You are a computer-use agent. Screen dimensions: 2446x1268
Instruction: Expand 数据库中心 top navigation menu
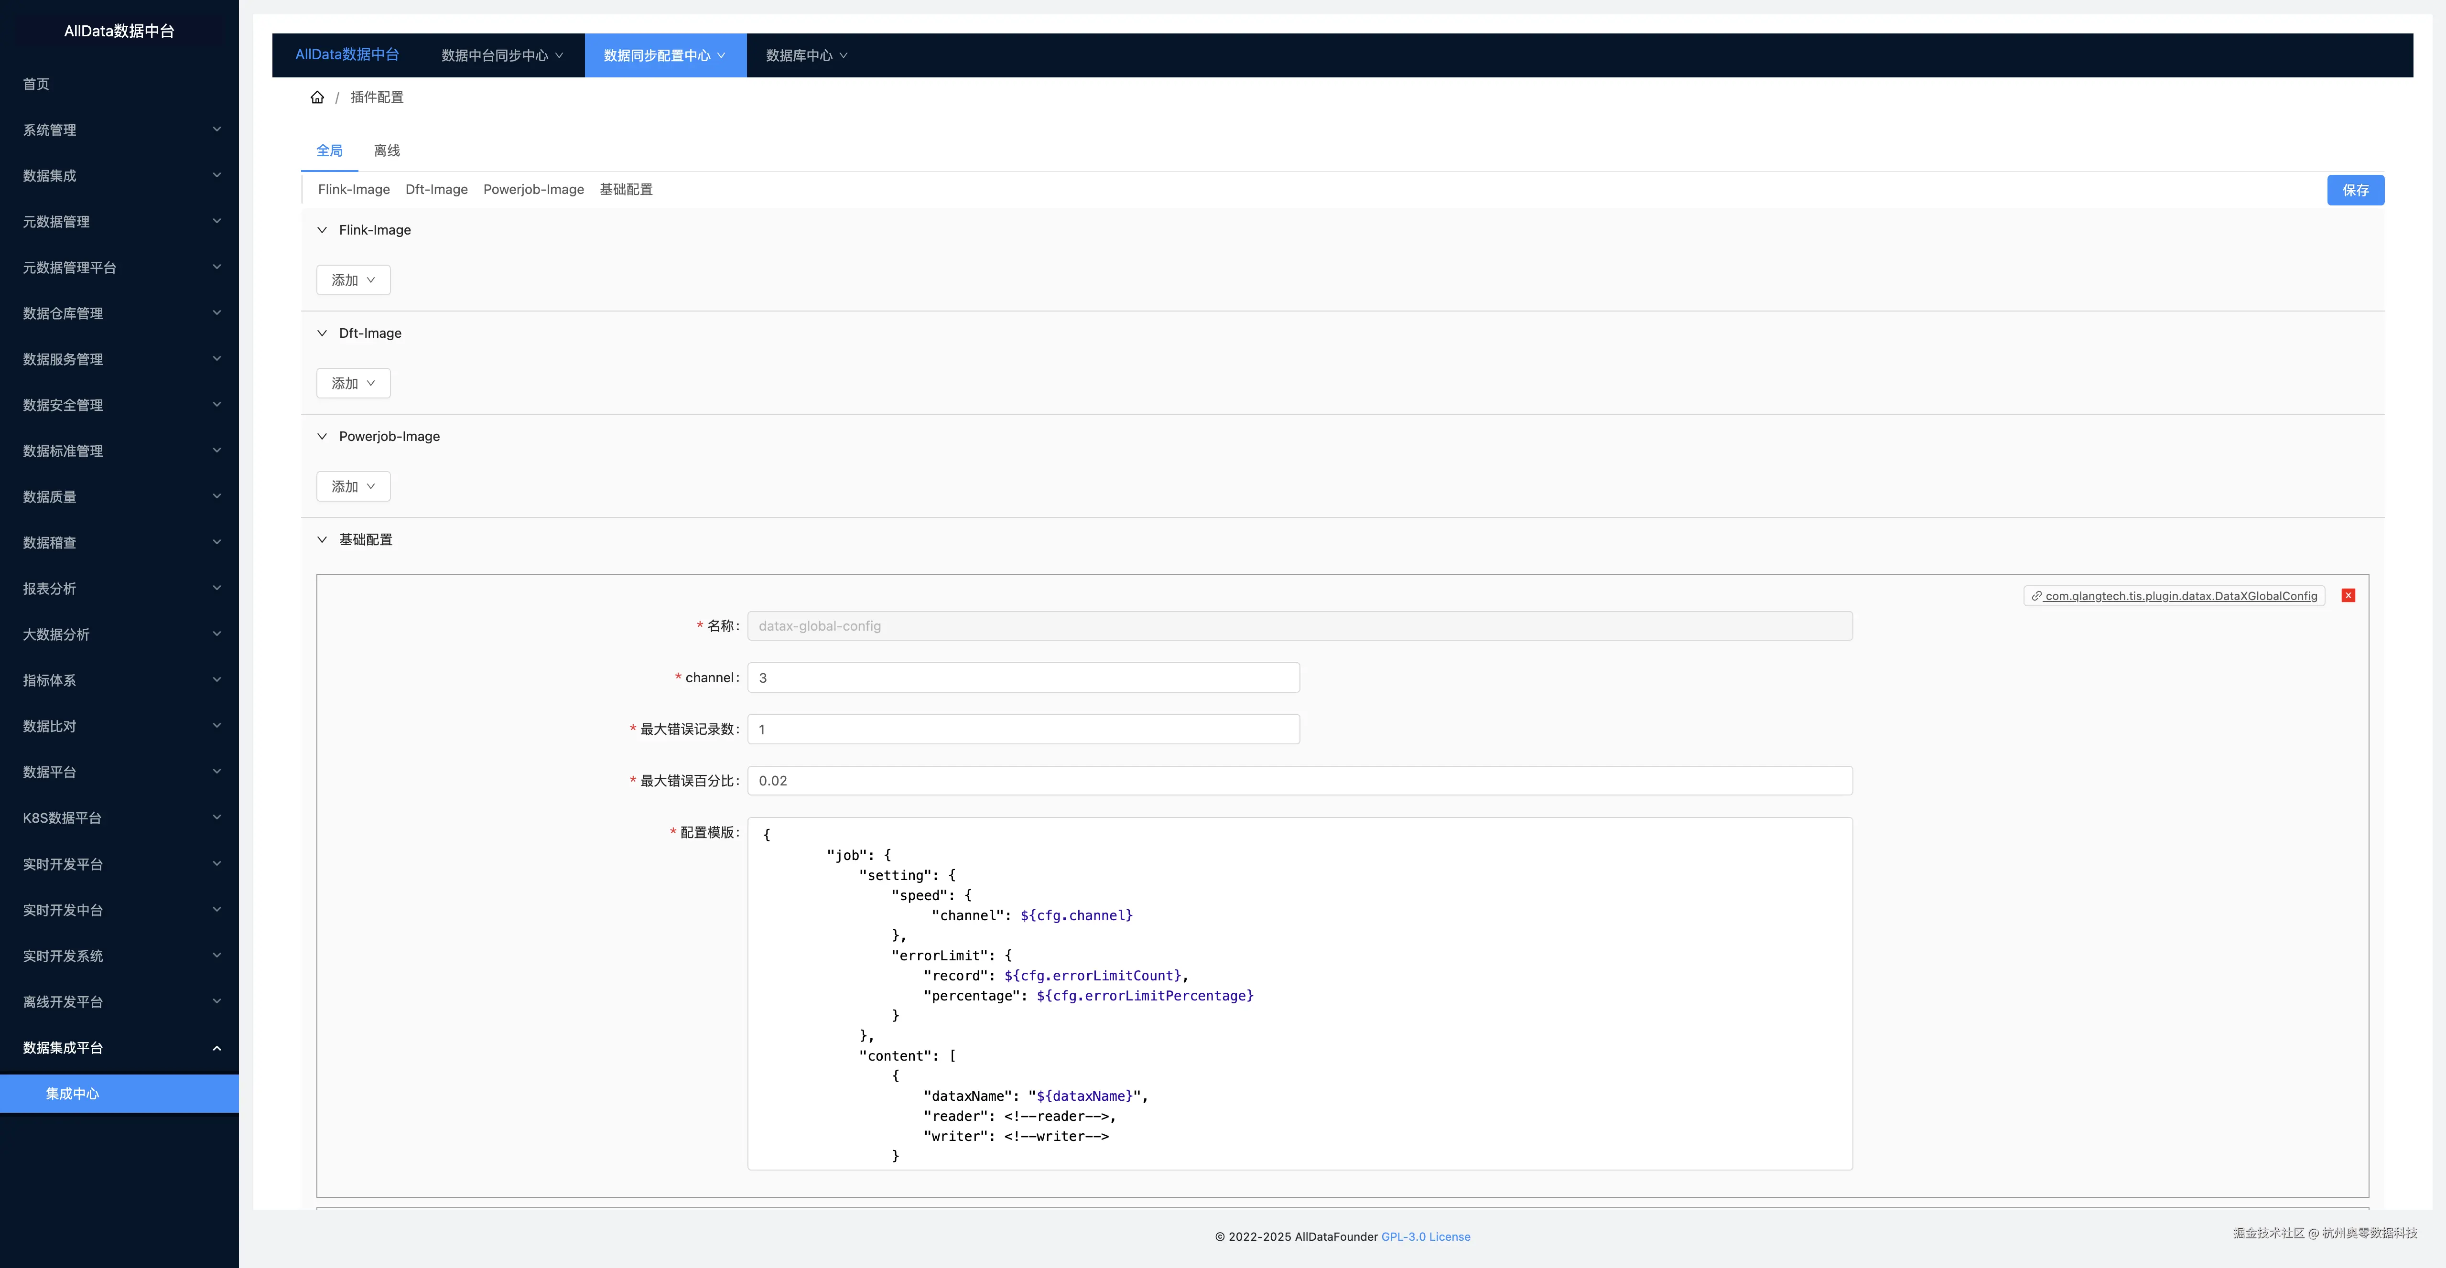tap(806, 56)
